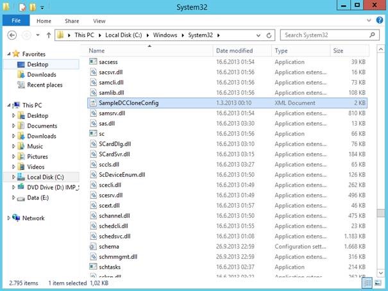Click the scroll down arrow
This screenshot has height=291, width=388.
pyautogui.click(x=380, y=272)
